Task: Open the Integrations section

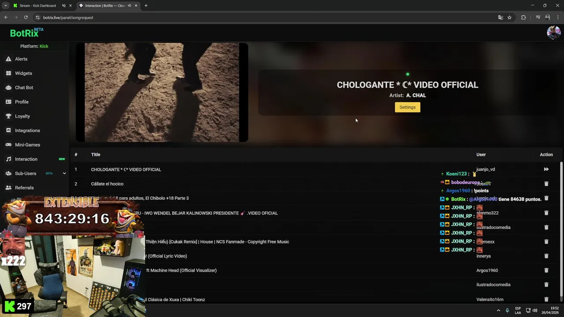Action: (x=27, y=130)
